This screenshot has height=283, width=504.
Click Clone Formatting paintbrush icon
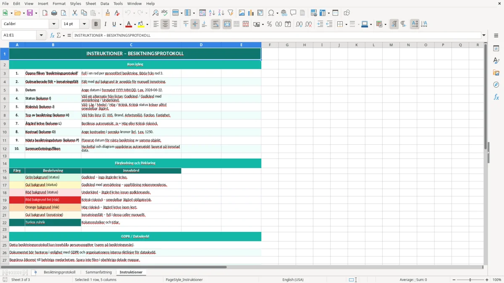[108, 13]
